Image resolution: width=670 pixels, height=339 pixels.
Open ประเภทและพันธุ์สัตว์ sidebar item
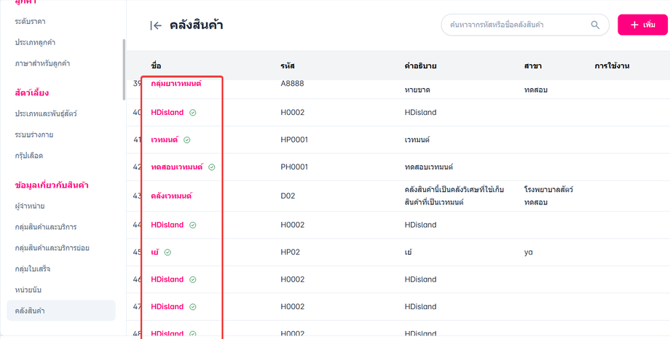point(46,113)
